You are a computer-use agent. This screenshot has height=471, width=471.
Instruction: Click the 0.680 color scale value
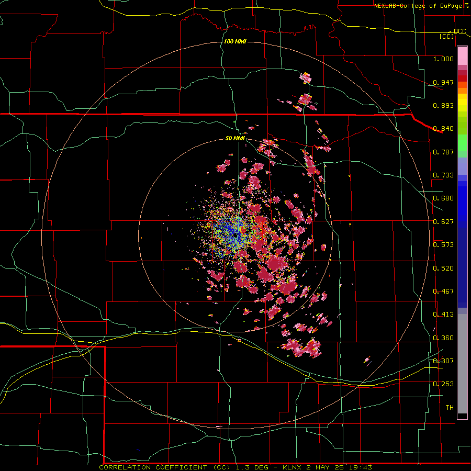pos(443,198)
